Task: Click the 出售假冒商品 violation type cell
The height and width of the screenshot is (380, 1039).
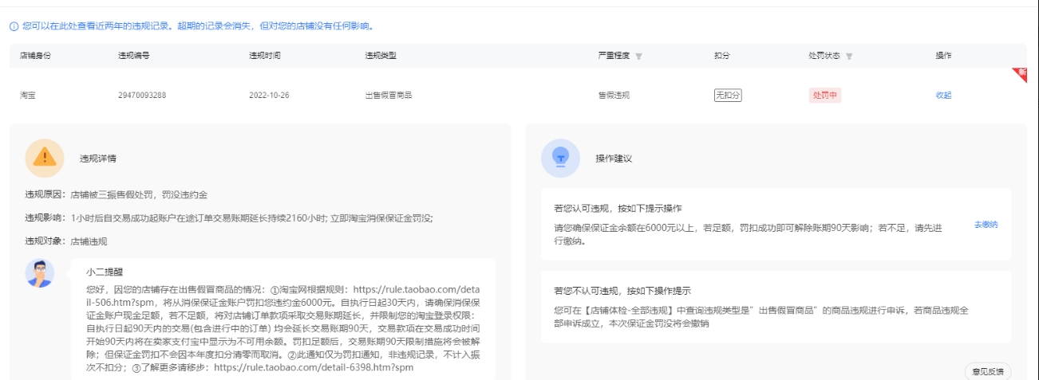Action: pos(388,96)
